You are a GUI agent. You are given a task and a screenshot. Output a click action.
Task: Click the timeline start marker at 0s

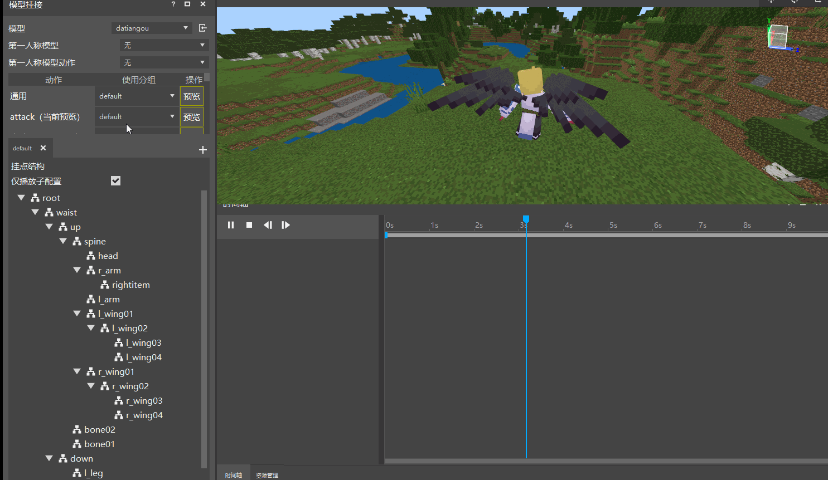pyautogui.click(x=386, y=236)
